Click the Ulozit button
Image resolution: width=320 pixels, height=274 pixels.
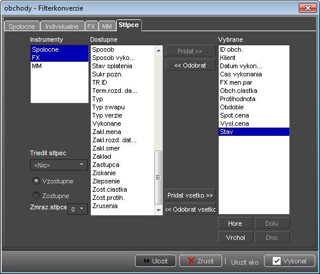click(156, 260)
